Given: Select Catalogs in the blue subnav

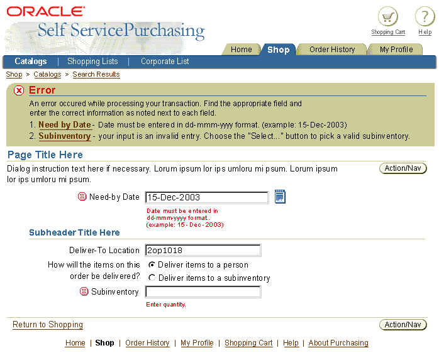Looking at the screenshot, I should pos(31,62).
